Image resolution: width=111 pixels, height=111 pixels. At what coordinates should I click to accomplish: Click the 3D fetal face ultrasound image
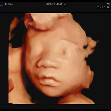54,58
